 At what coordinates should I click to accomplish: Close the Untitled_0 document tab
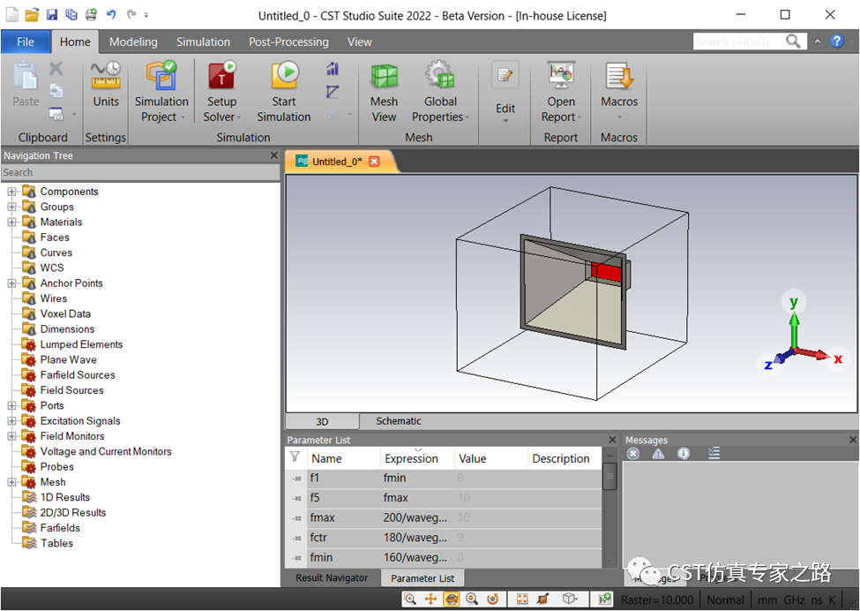[374, 162]
